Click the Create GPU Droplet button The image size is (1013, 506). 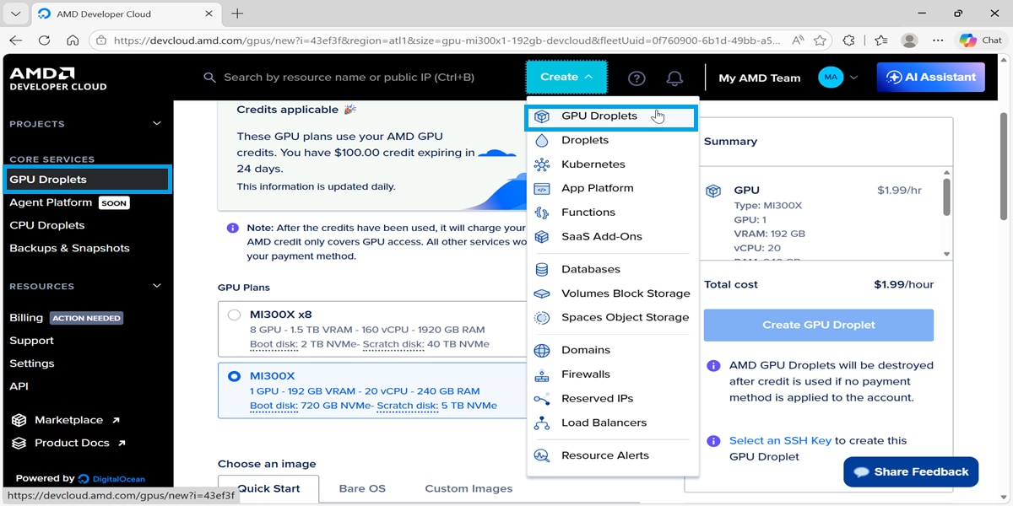click(819, 325)
